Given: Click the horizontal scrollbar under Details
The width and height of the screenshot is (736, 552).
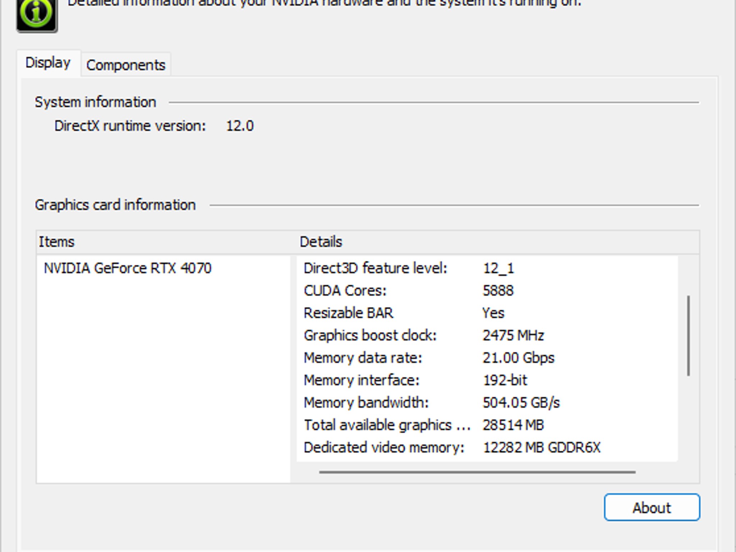Looking at the screenshot, I should (x=477, y=472).
